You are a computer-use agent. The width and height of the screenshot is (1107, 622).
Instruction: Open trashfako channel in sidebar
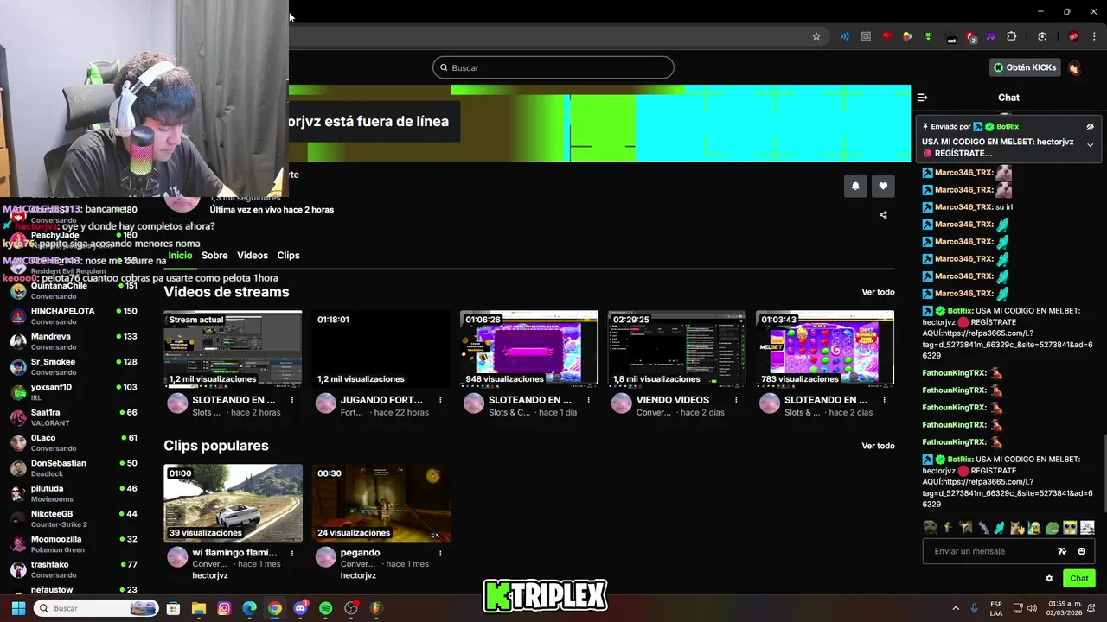74,569
